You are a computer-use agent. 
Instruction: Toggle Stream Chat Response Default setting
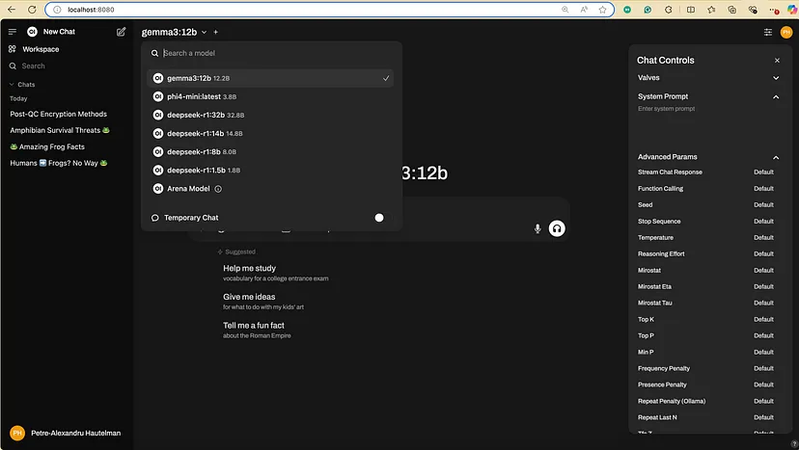[763, 172]
